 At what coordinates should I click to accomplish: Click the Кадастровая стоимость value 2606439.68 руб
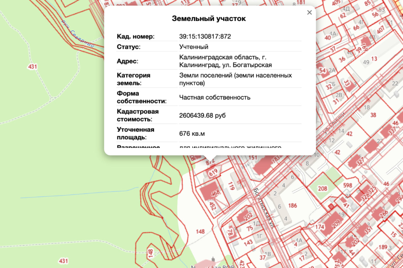[202, 116]
